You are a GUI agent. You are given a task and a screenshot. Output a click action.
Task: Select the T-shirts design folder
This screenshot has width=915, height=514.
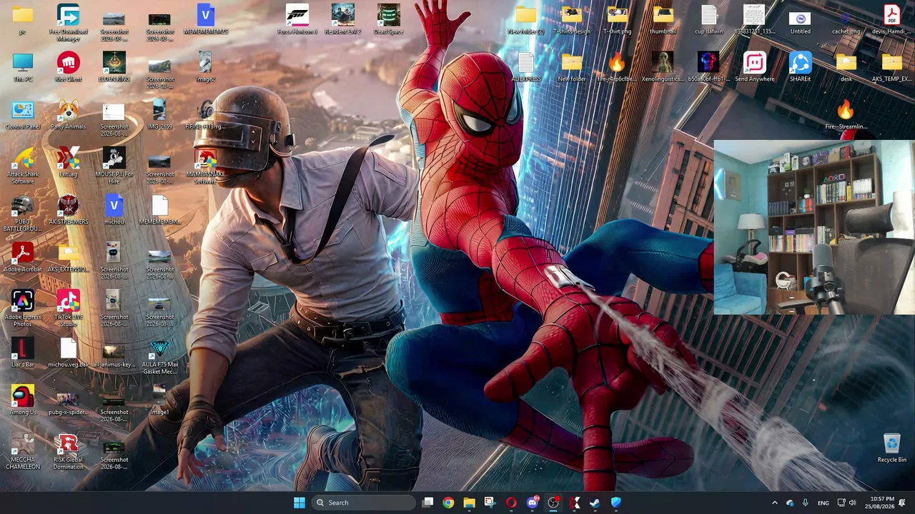pos(571,20)
